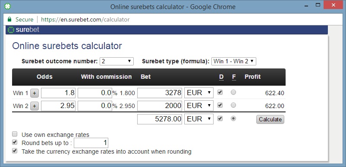346x167 pixels.
Task: Click the Profit column header
Action: point(253,77)
